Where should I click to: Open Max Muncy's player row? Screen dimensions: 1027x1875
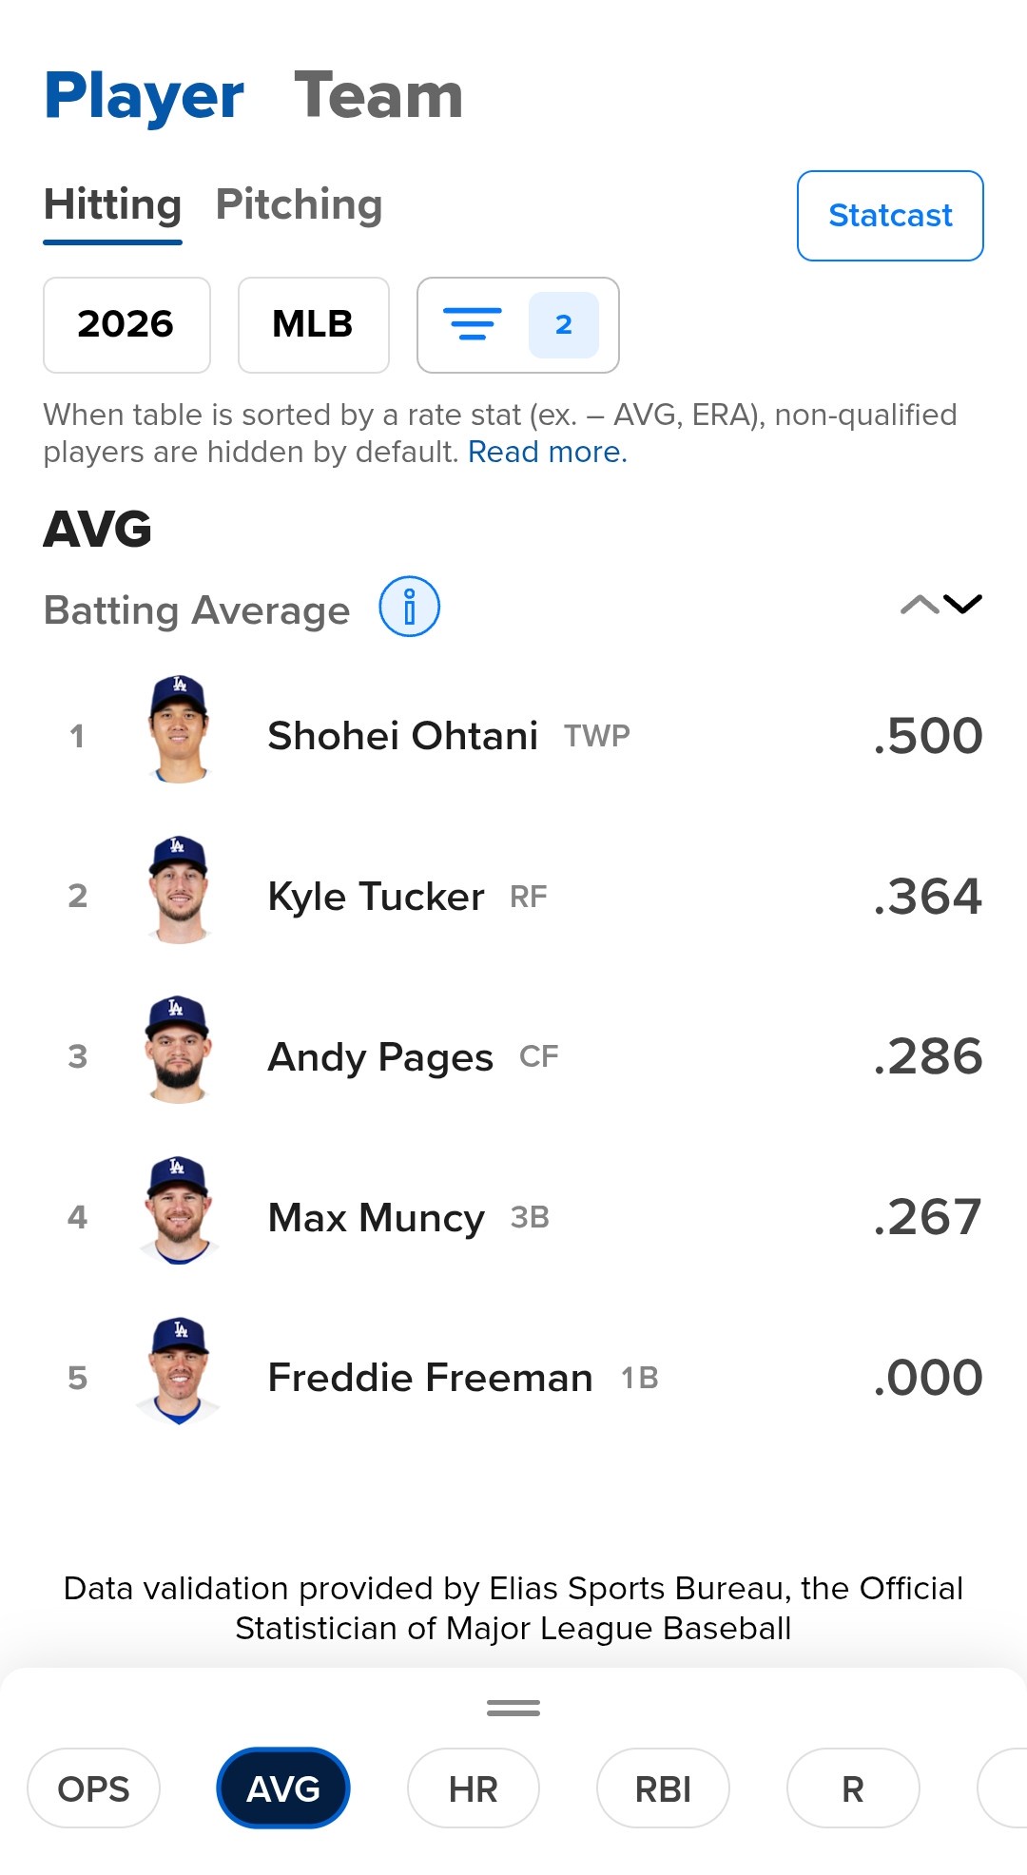point(513,1217)
